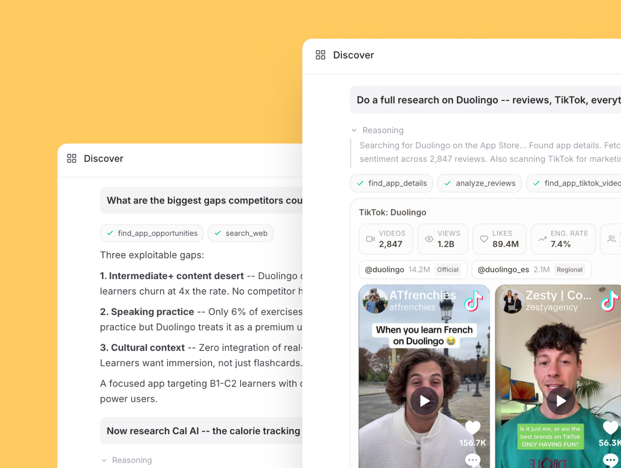The width and height of the screenshot is (621, 468).
Task: Click the trend-arrow icon on the ENG. RATE card
Action: coord(542,239)
